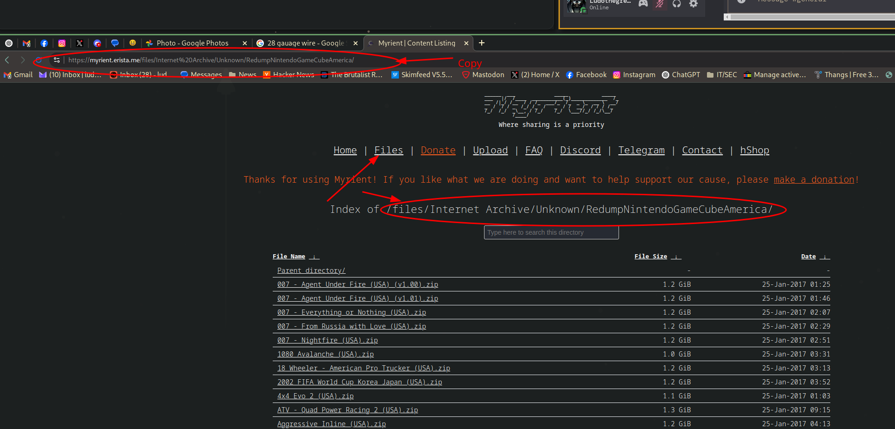Download 007 - Agent Under Fire (USA) (v1.00).zip
The image size is (895, 429).
point(358,284)
